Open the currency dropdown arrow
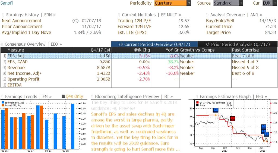 tap(275, 3)
